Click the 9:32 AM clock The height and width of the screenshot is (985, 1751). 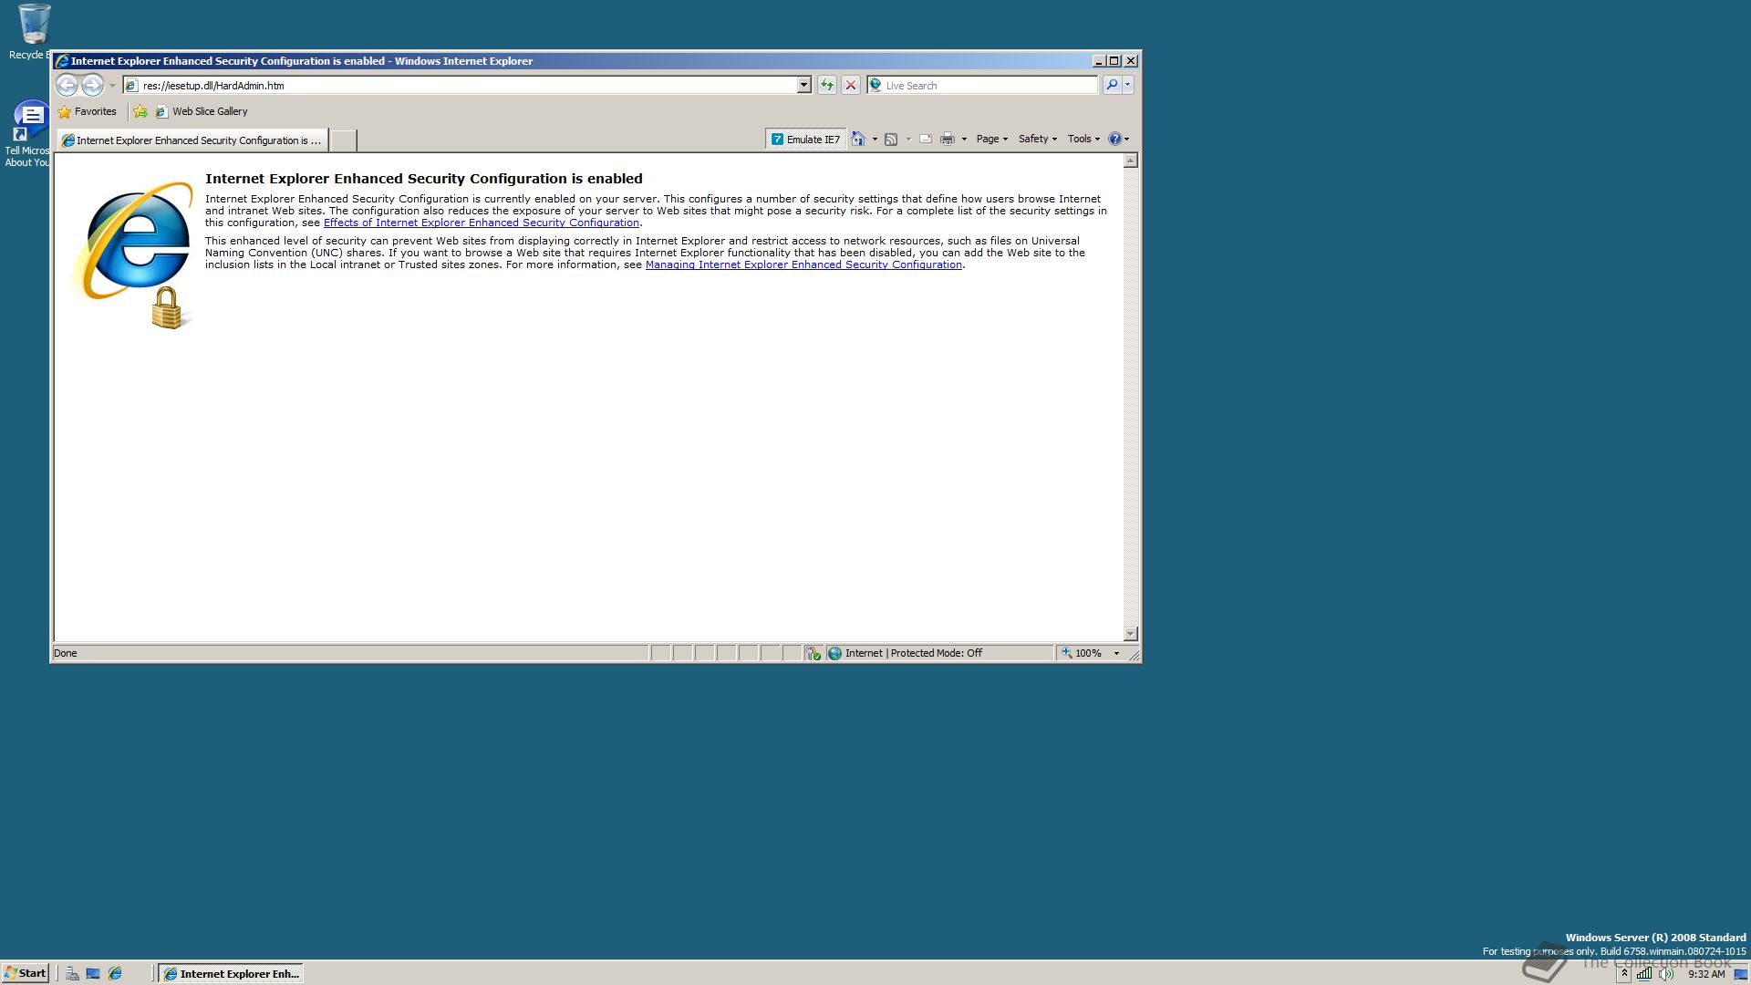pyautogui.click(x=1706, y=974)
